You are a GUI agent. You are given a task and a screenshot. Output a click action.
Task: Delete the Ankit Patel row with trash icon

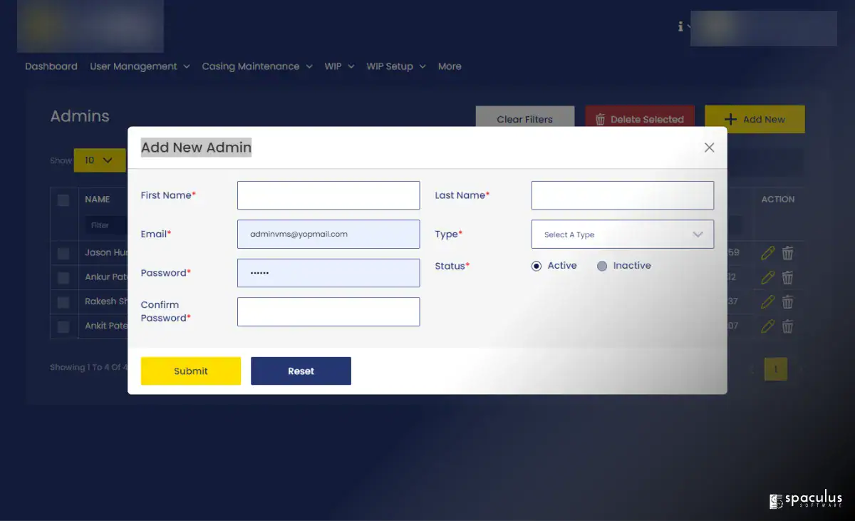coord(787,326)
